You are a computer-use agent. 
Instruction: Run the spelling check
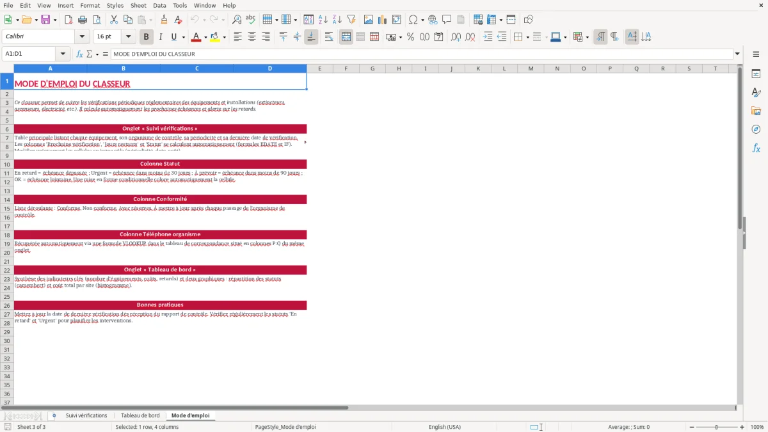click(x=250, y=20)
